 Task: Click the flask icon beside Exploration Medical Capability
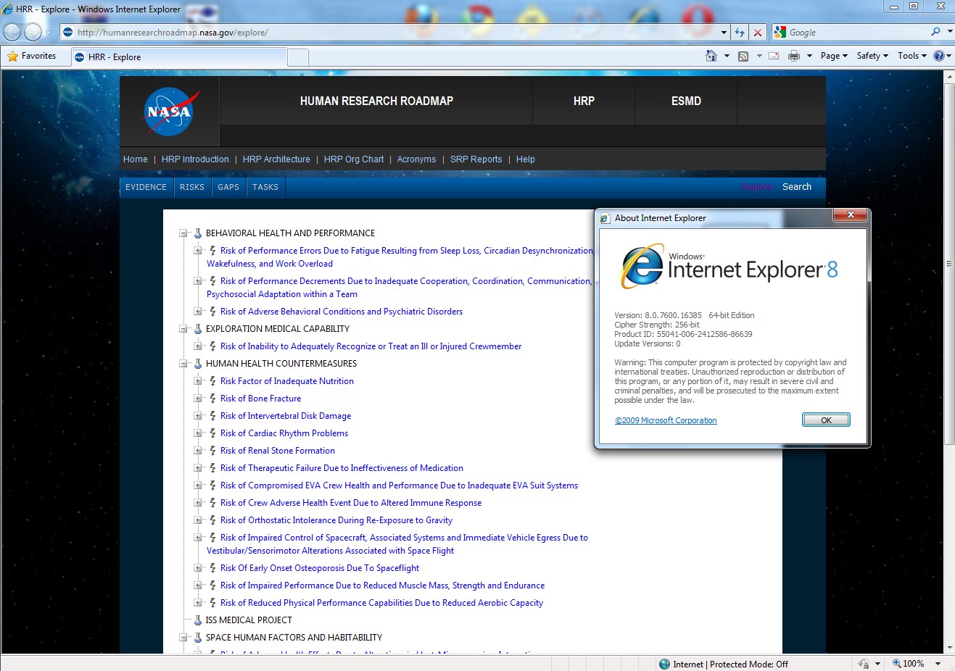[198, 329]
